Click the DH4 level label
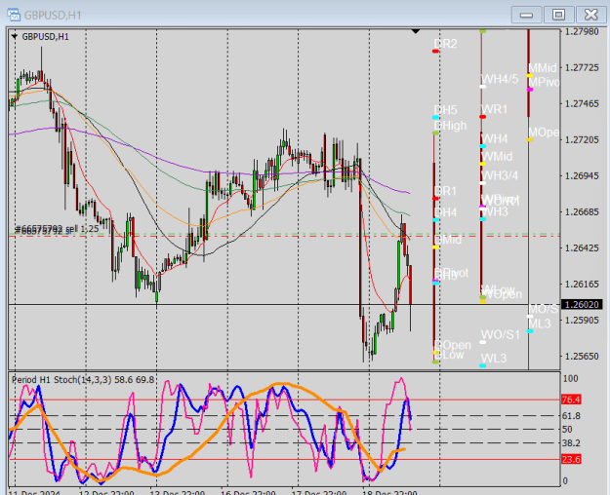610x495 pixels. pos(445,212)
